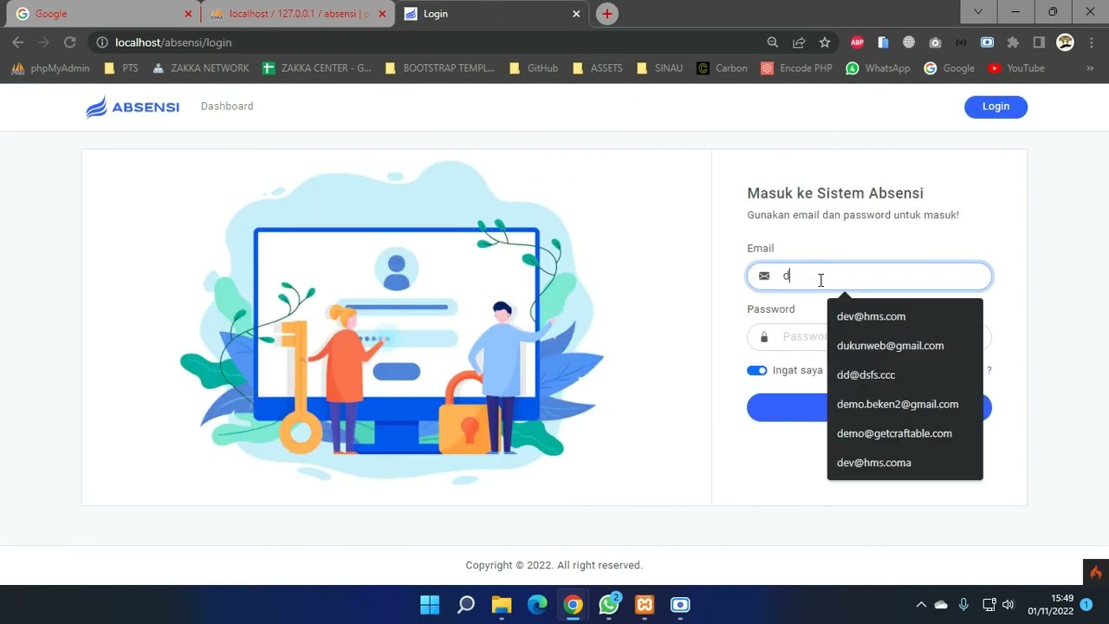Open the Extensions puzzle icon

(x=1013, y=42)
